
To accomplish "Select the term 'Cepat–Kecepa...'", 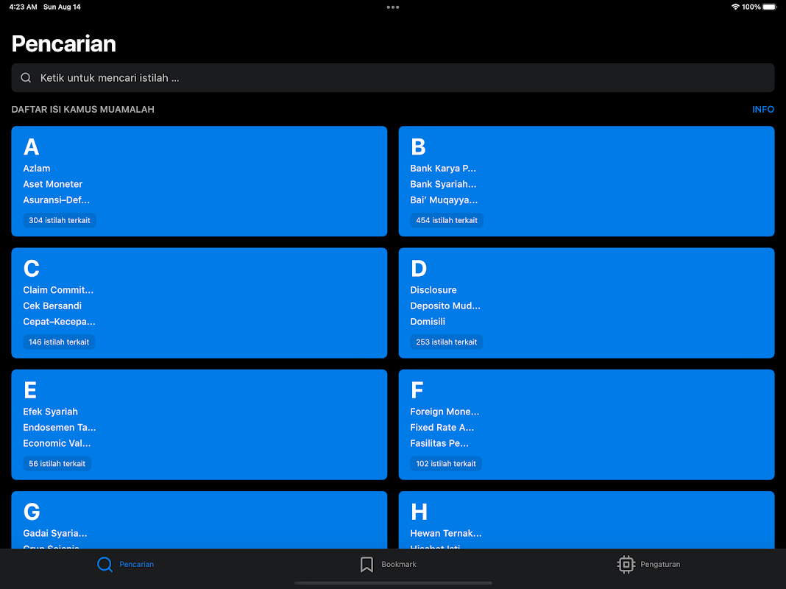I will [59, 322].
